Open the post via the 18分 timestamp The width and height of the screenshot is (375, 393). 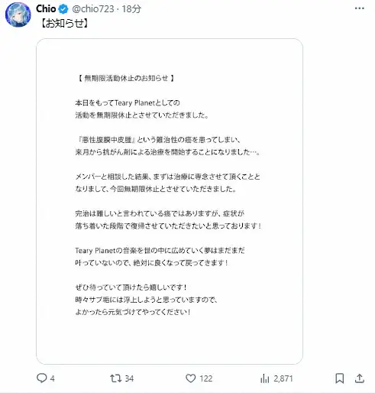(131, 9)
